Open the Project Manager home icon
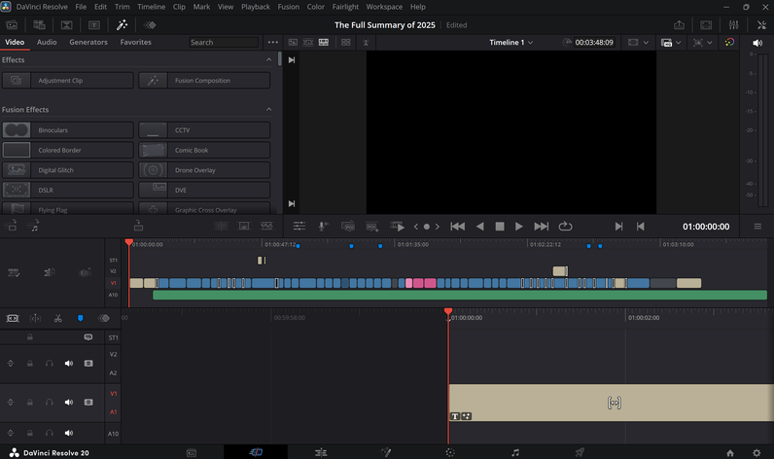The width and height of the screenshot is (774, 459). (732, 452)
